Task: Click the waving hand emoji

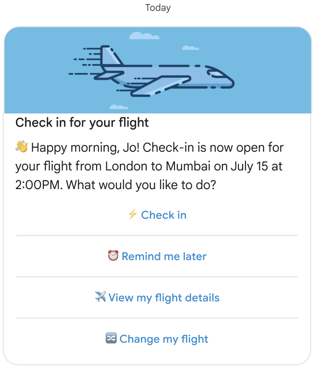Action: point(22,148)
